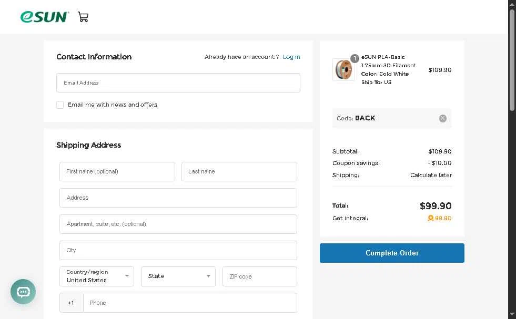Open the +1 phone country code selector
Viewport: 516px width, 319px height.
tap(71, 303)
